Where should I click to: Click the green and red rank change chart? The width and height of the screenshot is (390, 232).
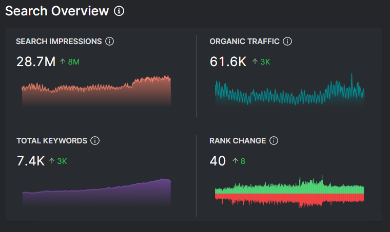pyautogui.click(x=289, y=194)
